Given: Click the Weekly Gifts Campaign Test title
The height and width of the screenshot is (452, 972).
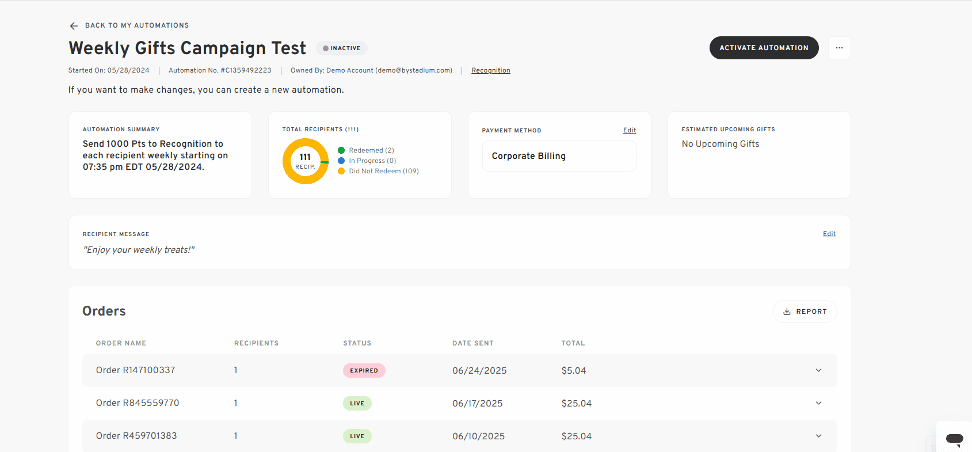Looking at the screenshot, I should tap(187, 48).
